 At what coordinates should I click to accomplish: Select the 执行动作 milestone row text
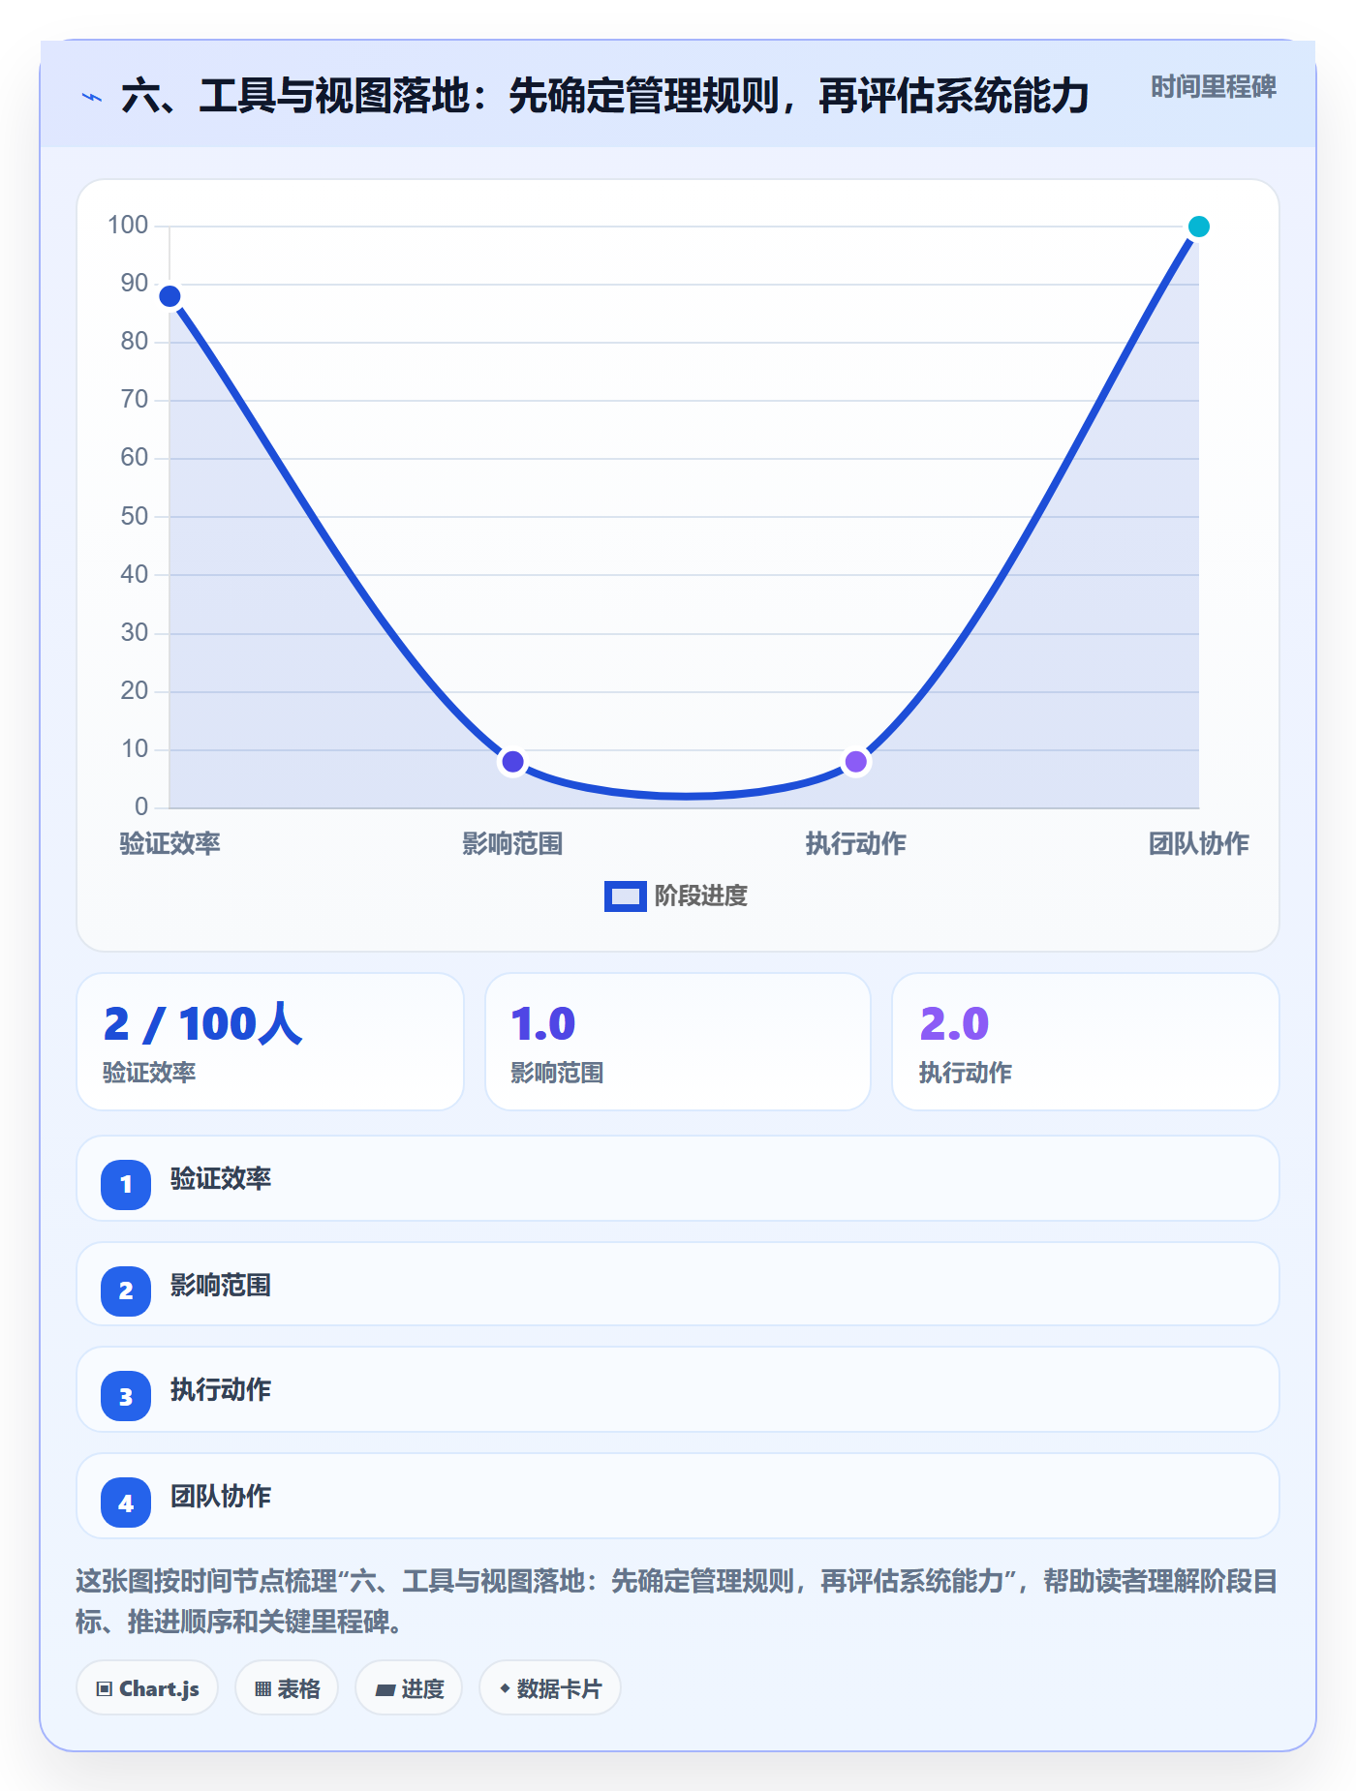[221, 1389]
